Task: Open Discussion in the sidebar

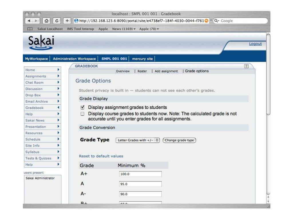Action: coord(42,89)
